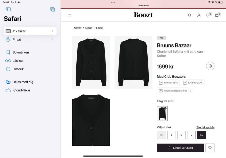Screen dimensions: 226x158
Task: Open the user account icon
Action: pos(199,15)
